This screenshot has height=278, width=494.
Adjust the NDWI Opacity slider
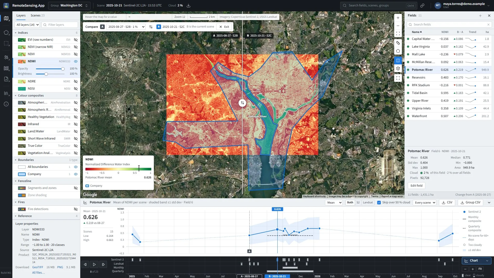[50, 69]
